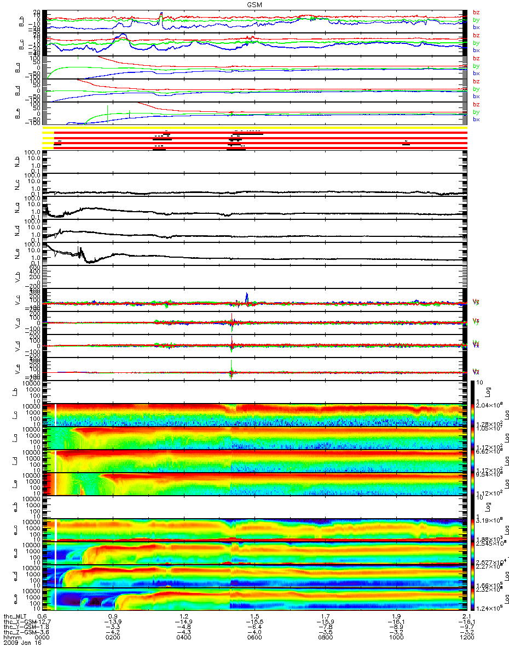Click the by legend beside B_c panel
Viewport: 509px width, 658px height.
pos(476,43)
